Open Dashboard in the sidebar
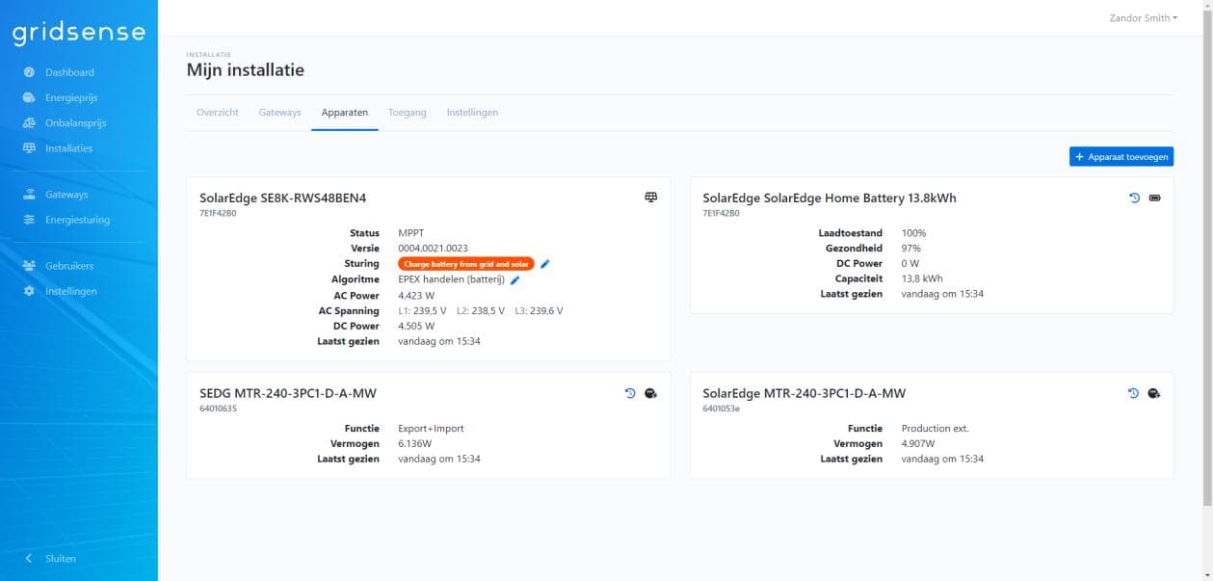The width and height of the screenshot is (1213, 581). (x=69, y=72)
